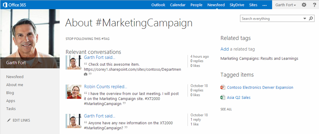319x134 pixels.
Task: Click the Related tags heading
Action: coord(236,38)
